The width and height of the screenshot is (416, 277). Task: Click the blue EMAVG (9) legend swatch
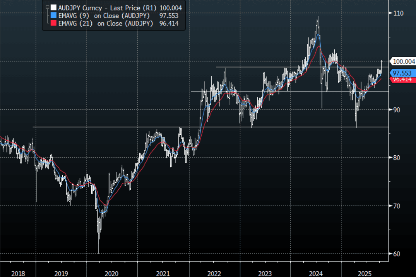tap(53, 15)
